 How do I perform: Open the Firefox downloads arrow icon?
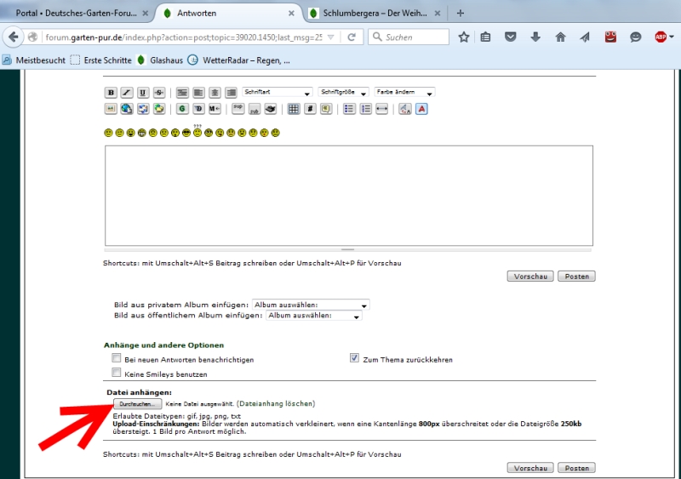(535, 37)
